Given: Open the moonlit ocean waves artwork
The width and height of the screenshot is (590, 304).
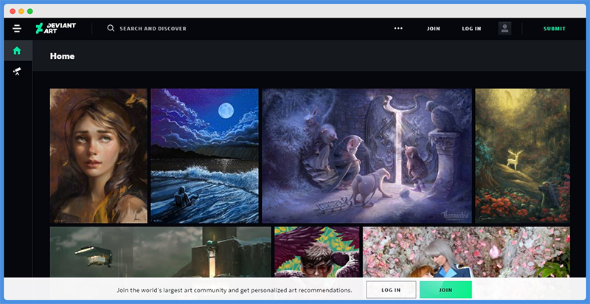Looking at the screenshot, I should 205,156.
